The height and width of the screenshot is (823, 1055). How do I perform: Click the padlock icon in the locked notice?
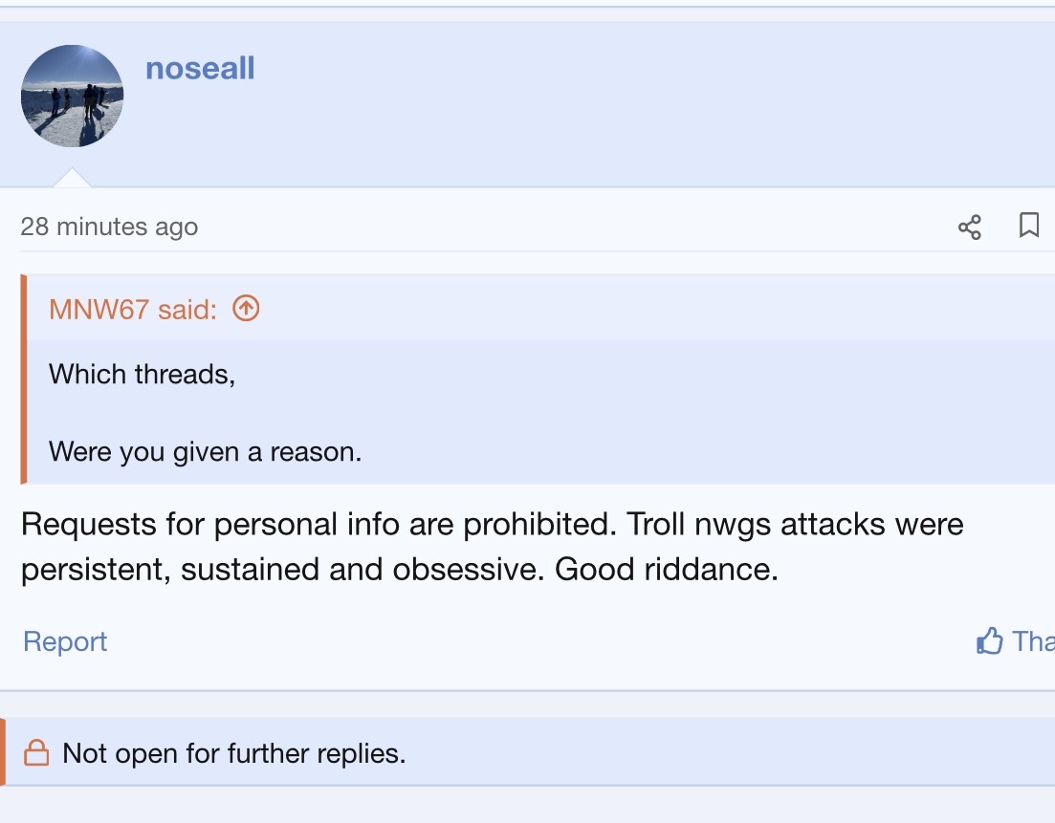pos(36,753)
